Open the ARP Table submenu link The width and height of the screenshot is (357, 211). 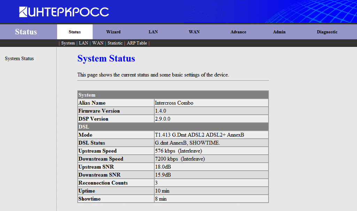(137, 43)
